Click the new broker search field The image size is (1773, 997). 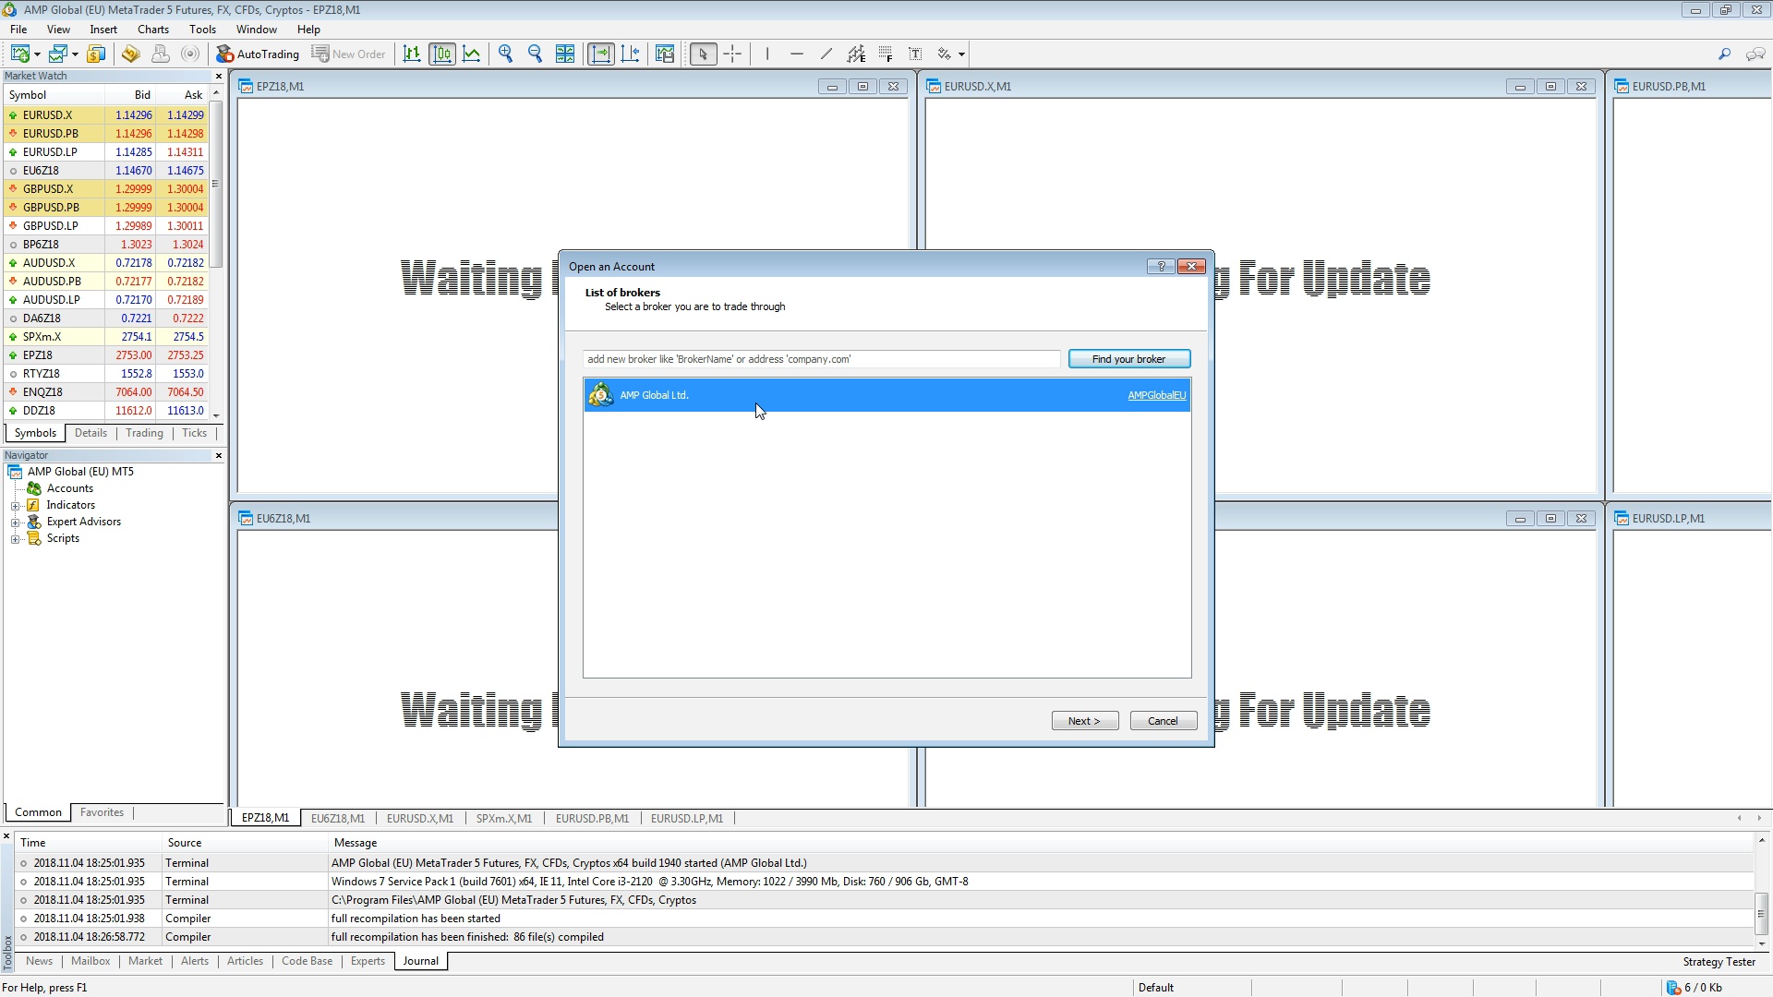click(820, 359)
